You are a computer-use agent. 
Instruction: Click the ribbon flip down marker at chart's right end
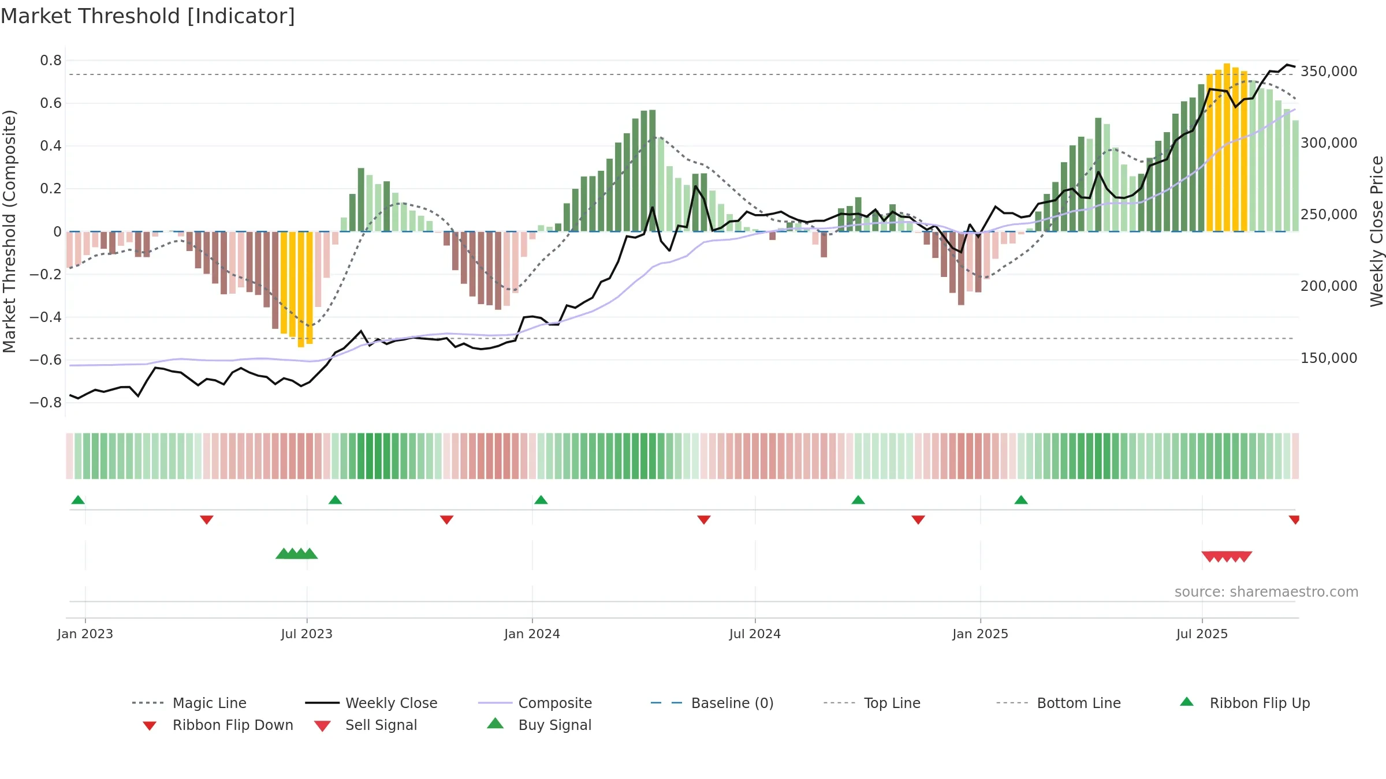pyautogui.click(x=1294, y=520)
